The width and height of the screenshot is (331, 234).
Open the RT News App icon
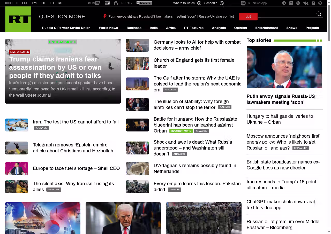(243, 3)
